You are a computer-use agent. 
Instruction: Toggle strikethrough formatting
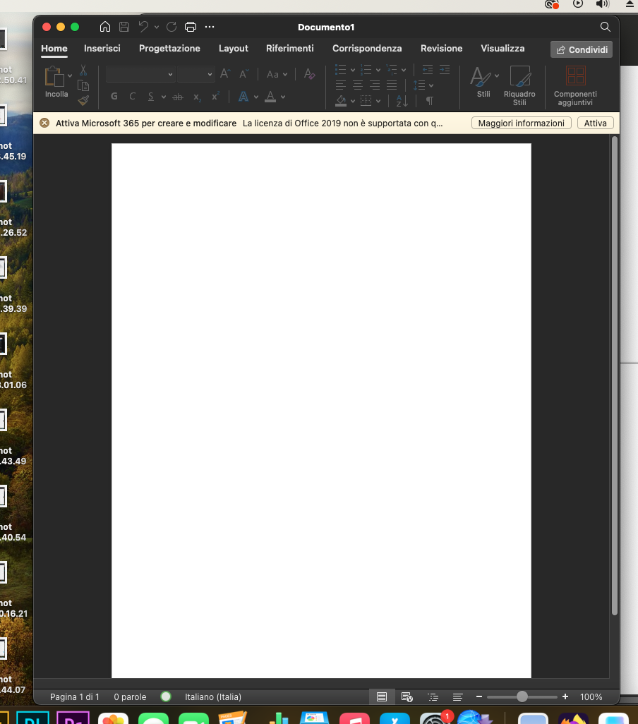pos(178,97)
